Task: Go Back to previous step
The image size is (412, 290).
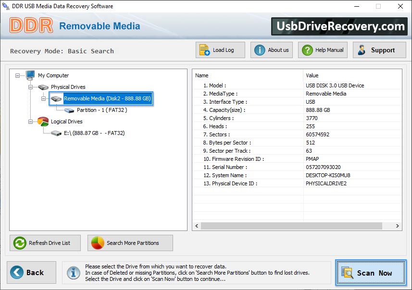Action: click(x=32, y=272)
